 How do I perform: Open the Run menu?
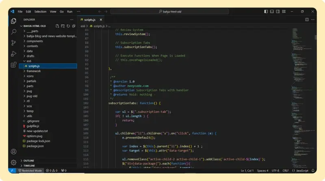click(x=69, y=11)
